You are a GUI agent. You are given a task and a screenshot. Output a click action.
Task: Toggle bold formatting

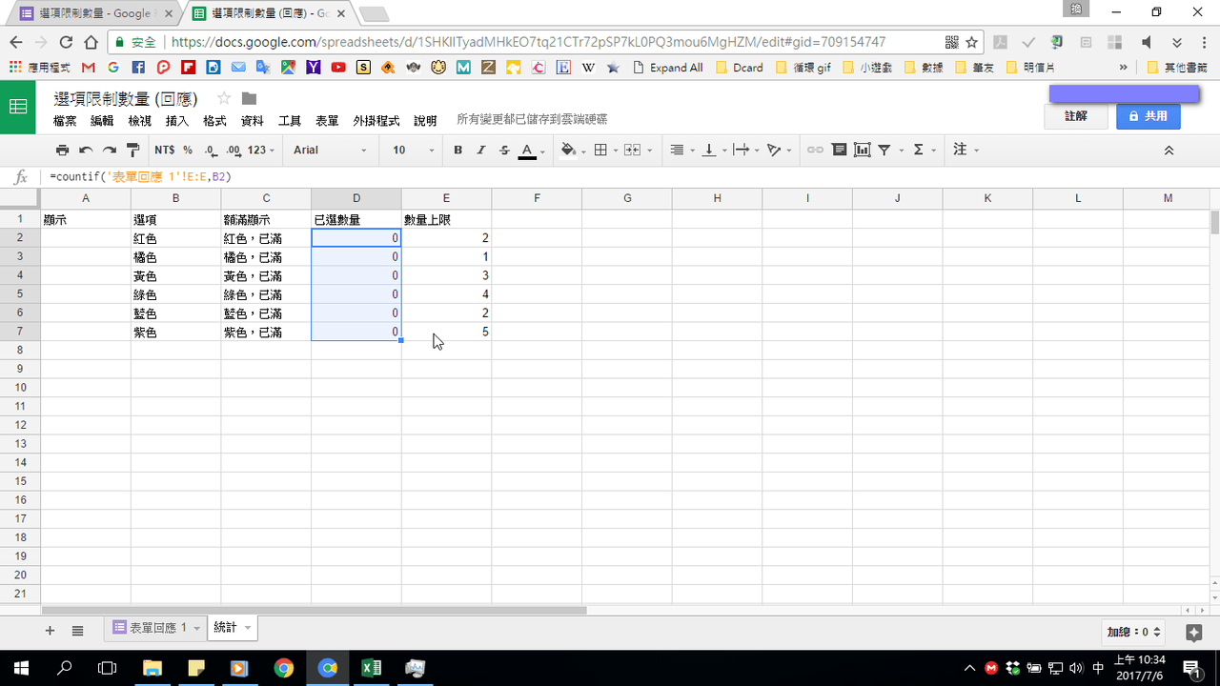pyautogui.click(x=458, y=150)
